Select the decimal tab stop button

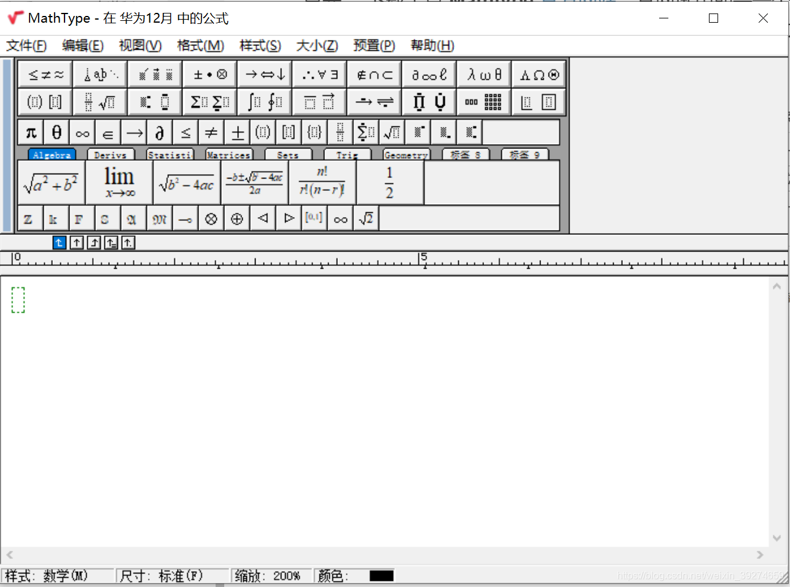pos(128,243)
